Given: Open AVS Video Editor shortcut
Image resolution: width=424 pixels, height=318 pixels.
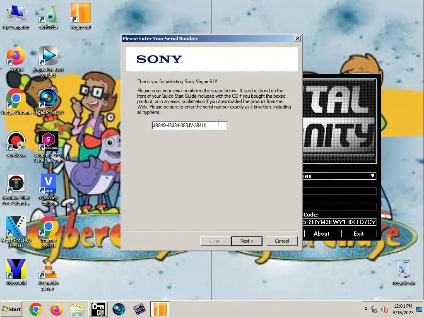Looking at the screenshot, I should tap(48, 190).
